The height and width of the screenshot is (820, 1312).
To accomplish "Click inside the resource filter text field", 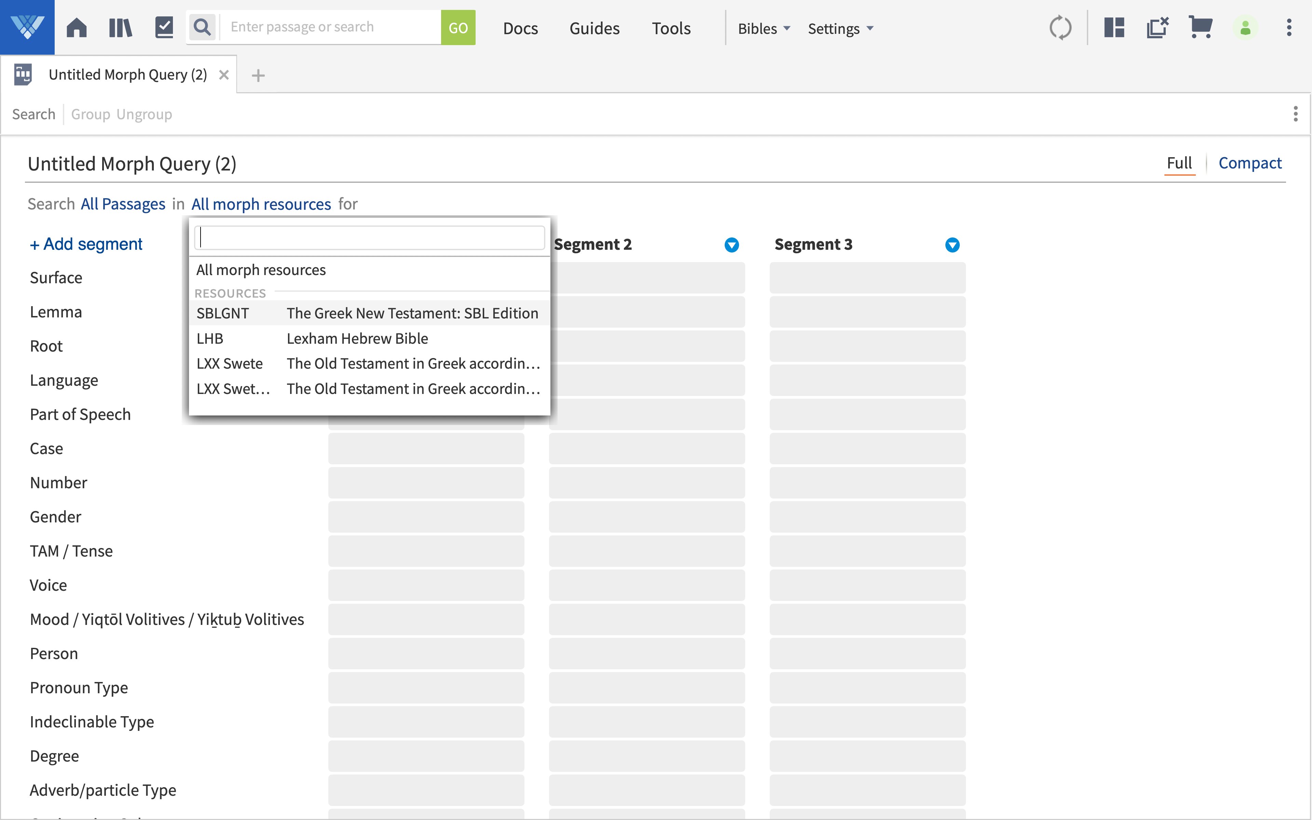I will pyautogui.click(x=369, y=237).
